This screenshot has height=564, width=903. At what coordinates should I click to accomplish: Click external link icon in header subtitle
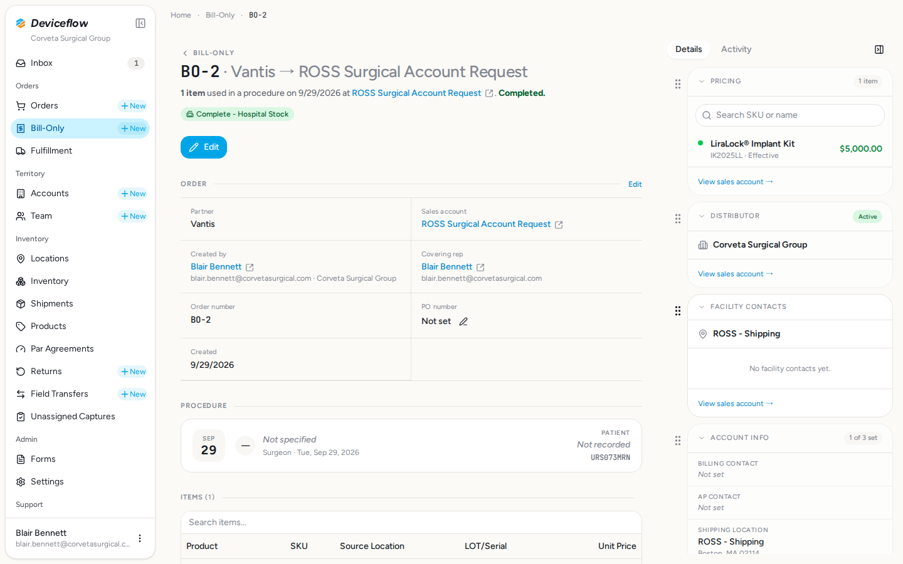click(489, 93)
